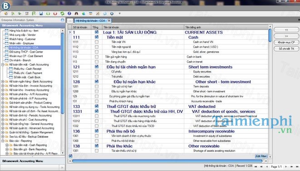The width and height of the screenshot is (300, 171).
Task: Click the Edit Filter button
Action: pos(261,156)
